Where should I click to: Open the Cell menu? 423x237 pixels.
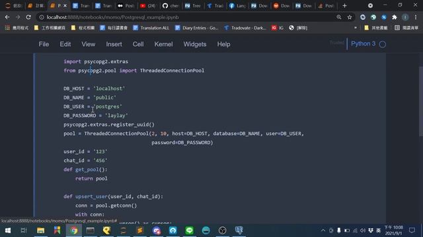pos(138,44)
